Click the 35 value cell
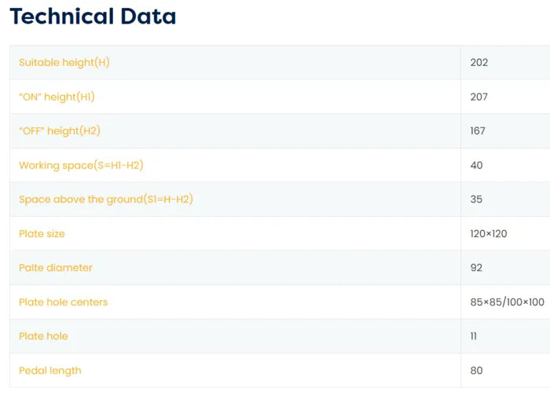Viewport: 550px width, 395px height. coord(476,199)
